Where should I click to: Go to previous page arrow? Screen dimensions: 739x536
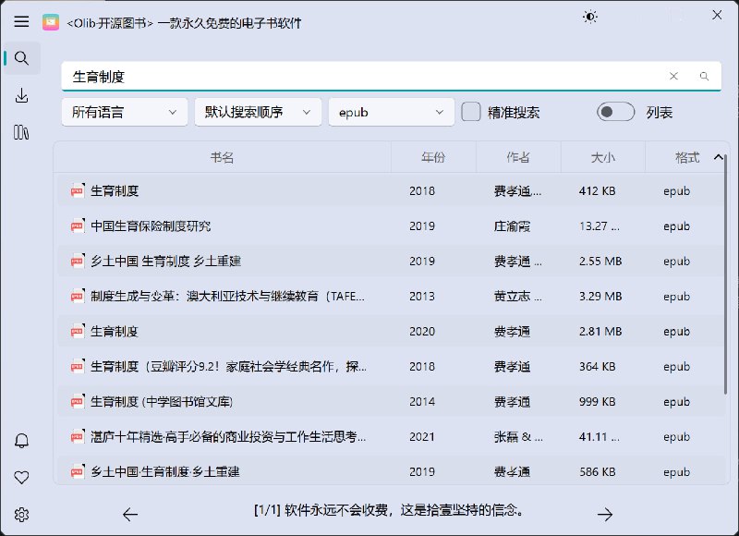point(130,515)
